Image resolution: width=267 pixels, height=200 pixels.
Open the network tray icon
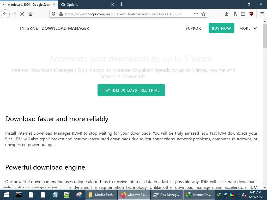[226, 195]
